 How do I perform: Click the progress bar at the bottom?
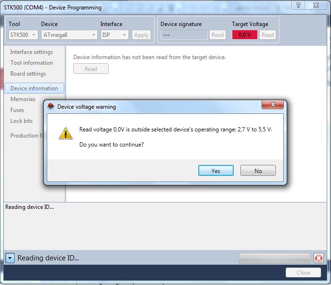coord(275,258)
